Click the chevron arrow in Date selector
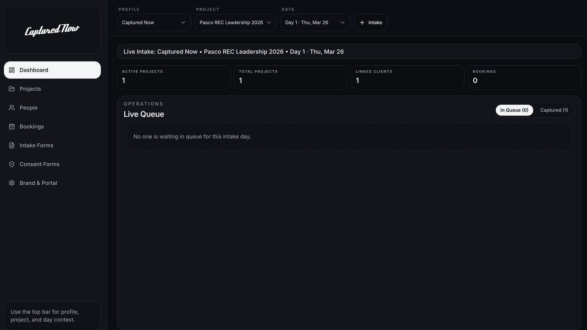This screenshot has height=330, width=587. click(x=342, y=22)
